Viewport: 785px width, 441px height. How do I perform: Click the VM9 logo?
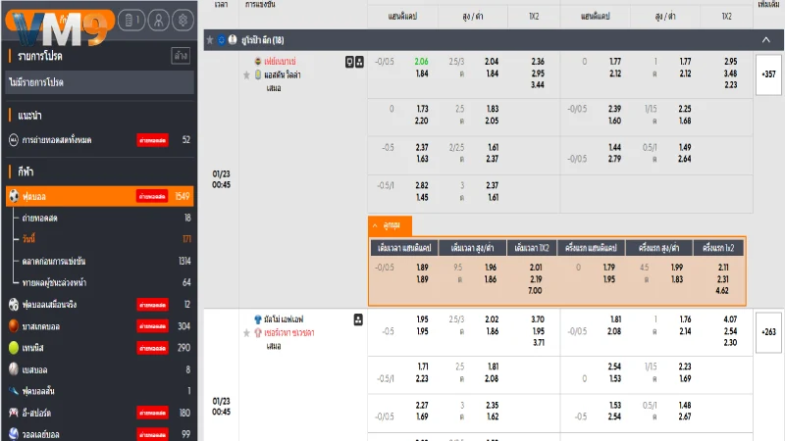click(x=59, y=27)
